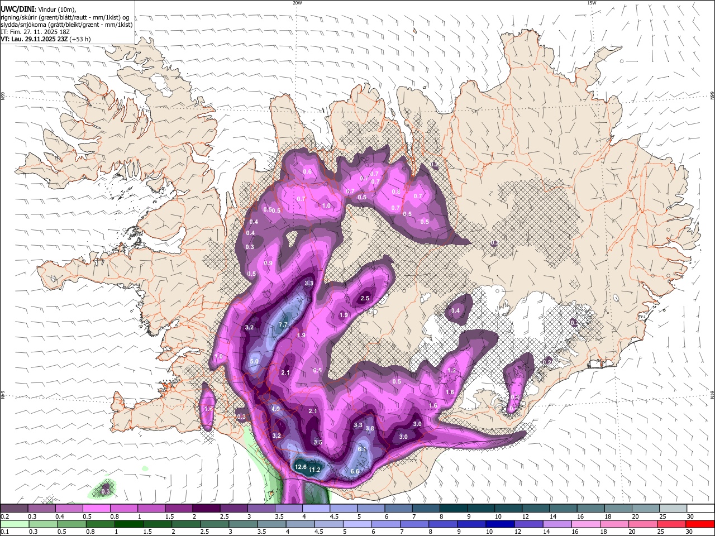The image size is (715, 536).
Task: Click the 0.9 precipitation value on the map
Action: coord(268,263)
